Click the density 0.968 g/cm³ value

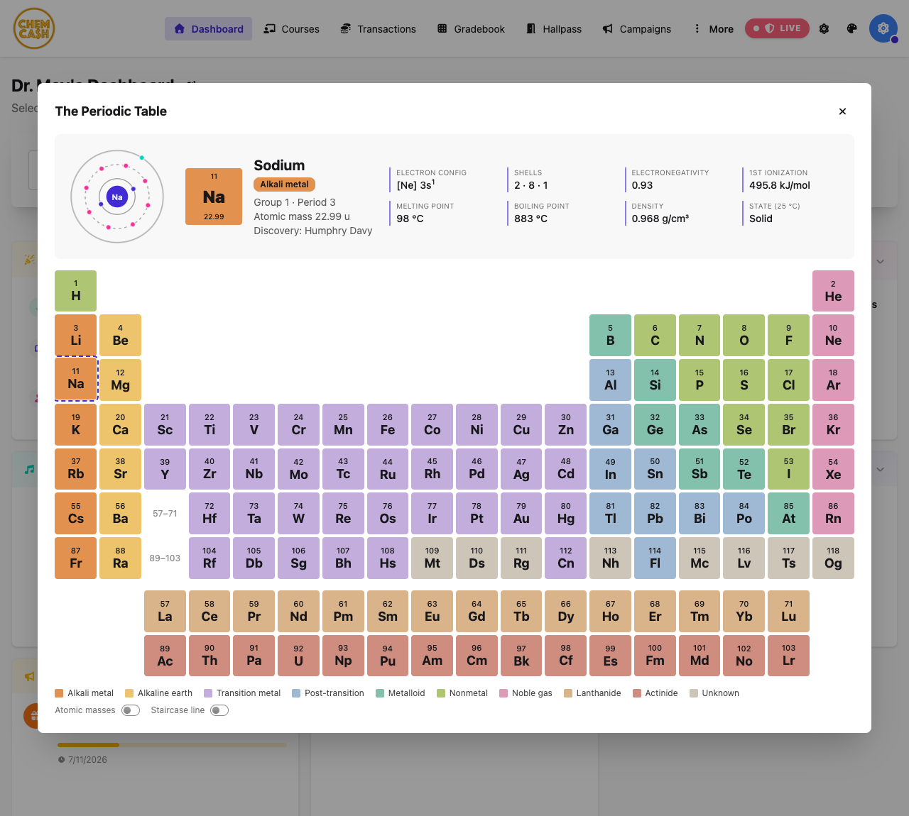[x=660, y=219]
